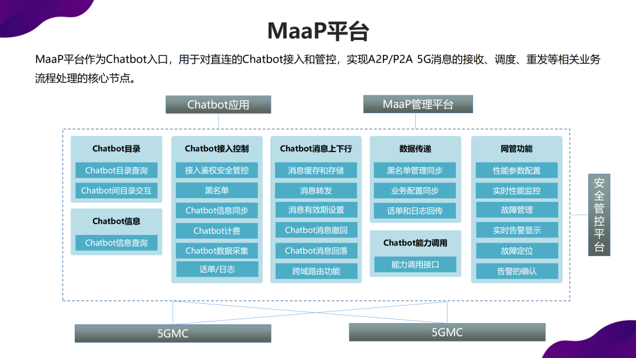The image size is (636, 358).
Task: Click the description paragraph starting 'MaaP平台作为Chatbot入口'
Action: click(317, 68)
